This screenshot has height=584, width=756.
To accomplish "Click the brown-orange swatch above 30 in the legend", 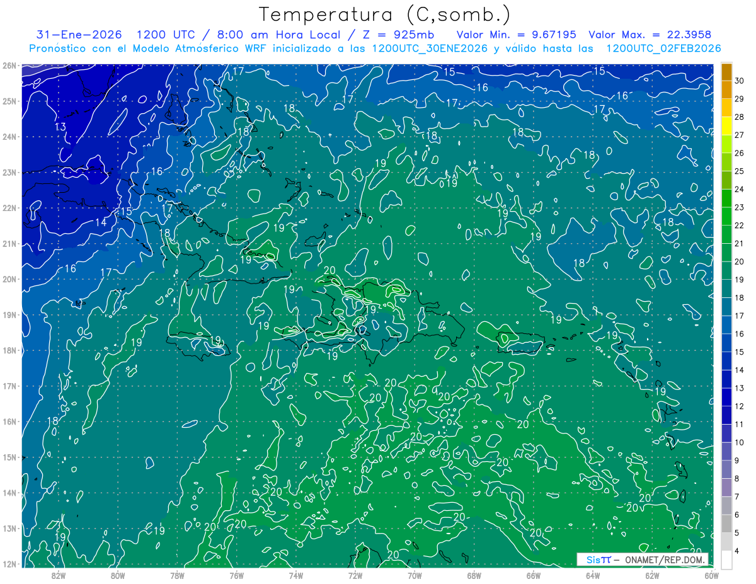I will click(726, 72).
